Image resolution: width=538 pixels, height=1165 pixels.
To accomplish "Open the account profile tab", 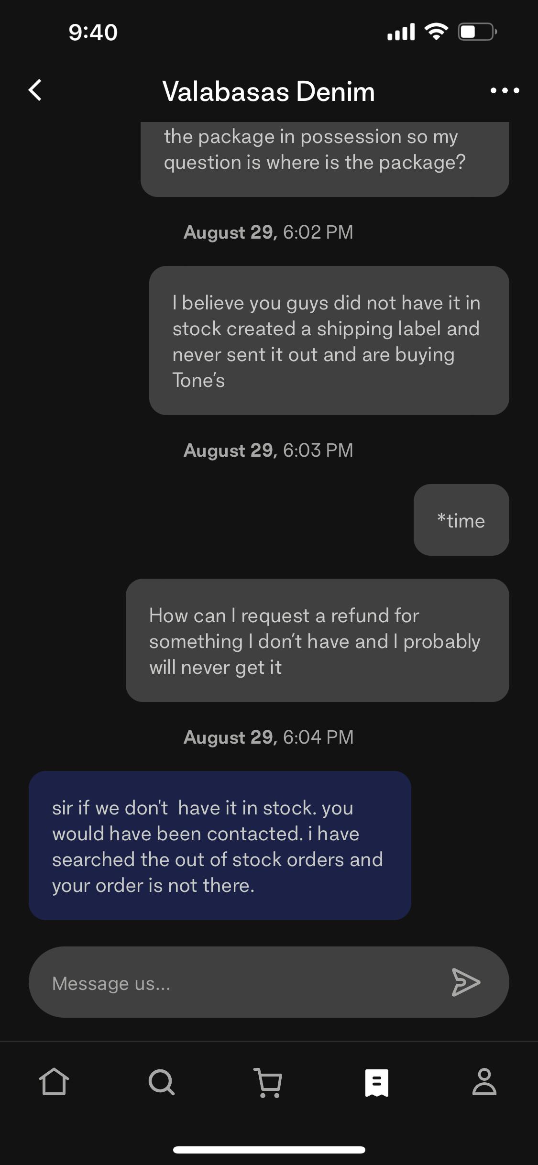I will pos(484,1082).
